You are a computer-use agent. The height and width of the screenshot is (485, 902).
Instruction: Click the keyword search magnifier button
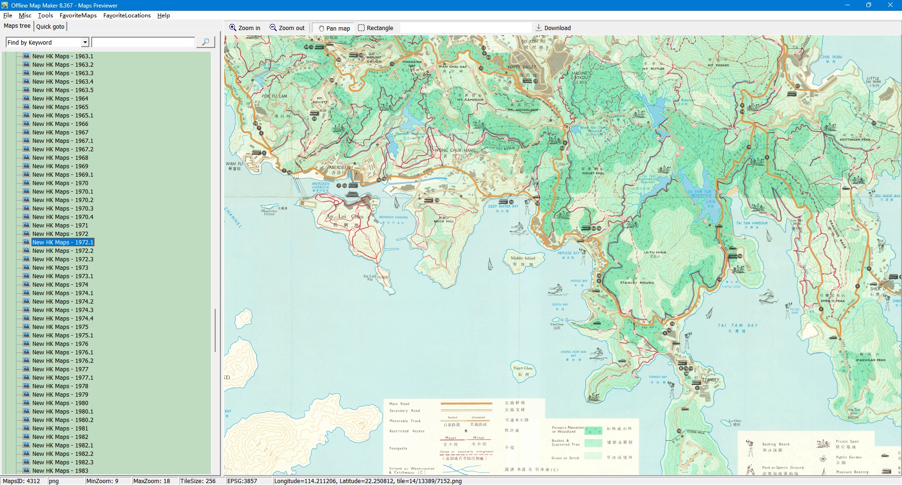pos(205,42)
